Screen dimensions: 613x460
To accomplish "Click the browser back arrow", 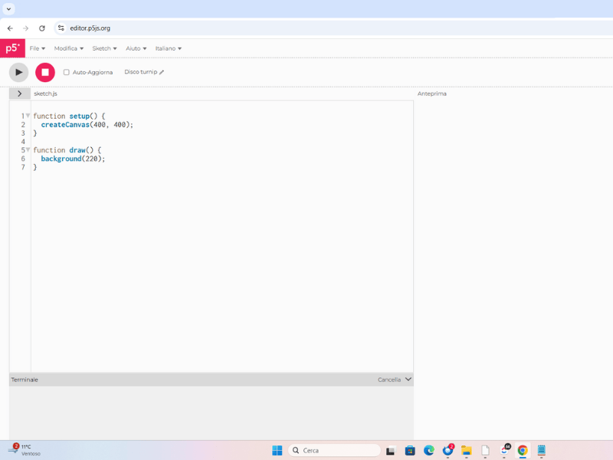I will click(x=9, y=28).
